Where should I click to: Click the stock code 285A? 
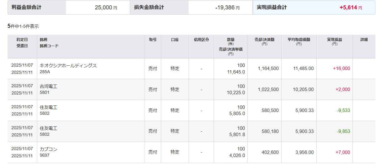(x=45, y=72)
